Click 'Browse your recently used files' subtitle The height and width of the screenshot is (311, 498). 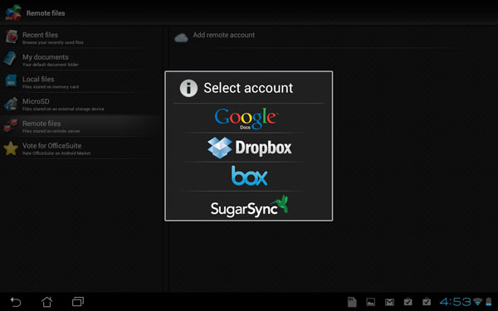tap(53, 42)
